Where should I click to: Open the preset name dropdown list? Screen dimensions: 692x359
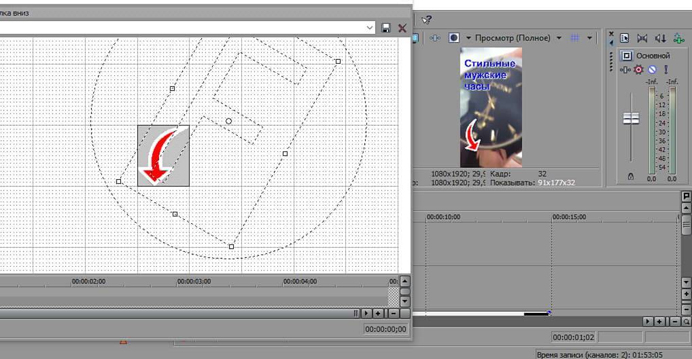(x=370, y=28)
